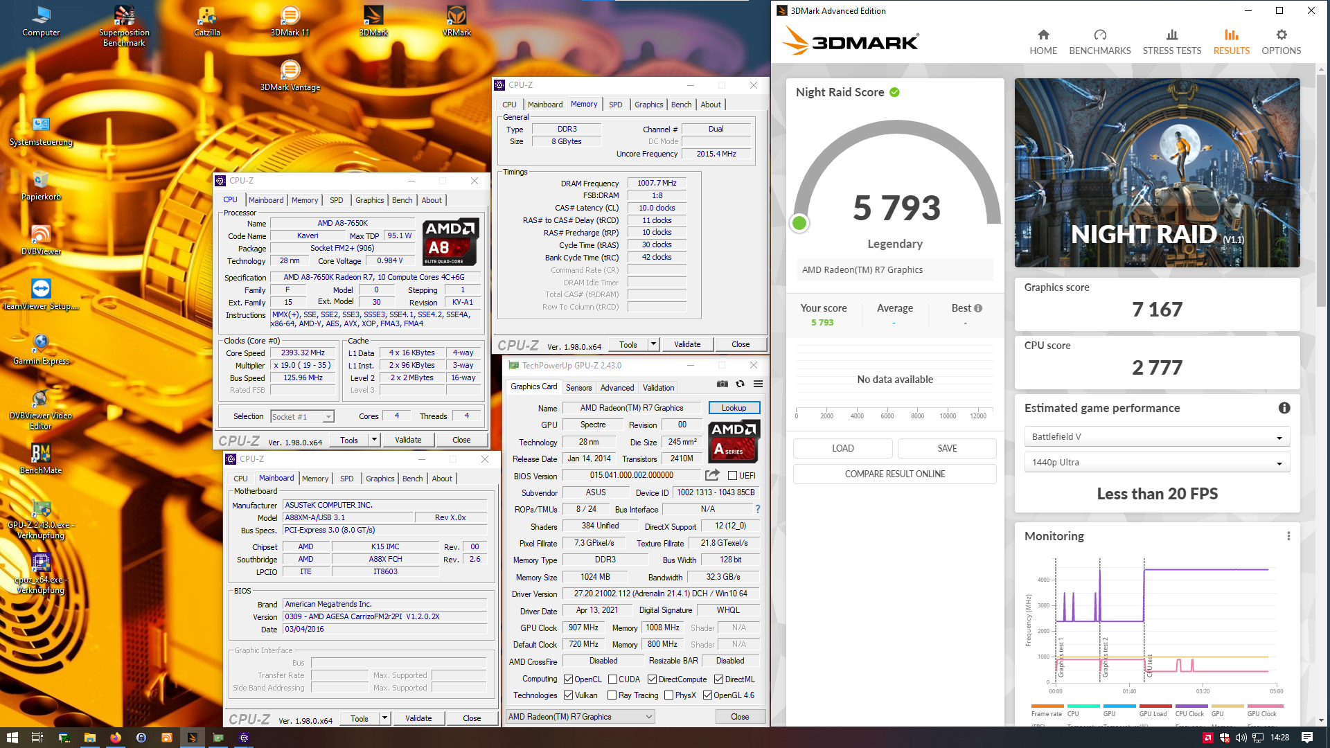Open the GPU-Z hamburger menu
The height and width of the screenshot is (748, 1330).
click(759, 384)
